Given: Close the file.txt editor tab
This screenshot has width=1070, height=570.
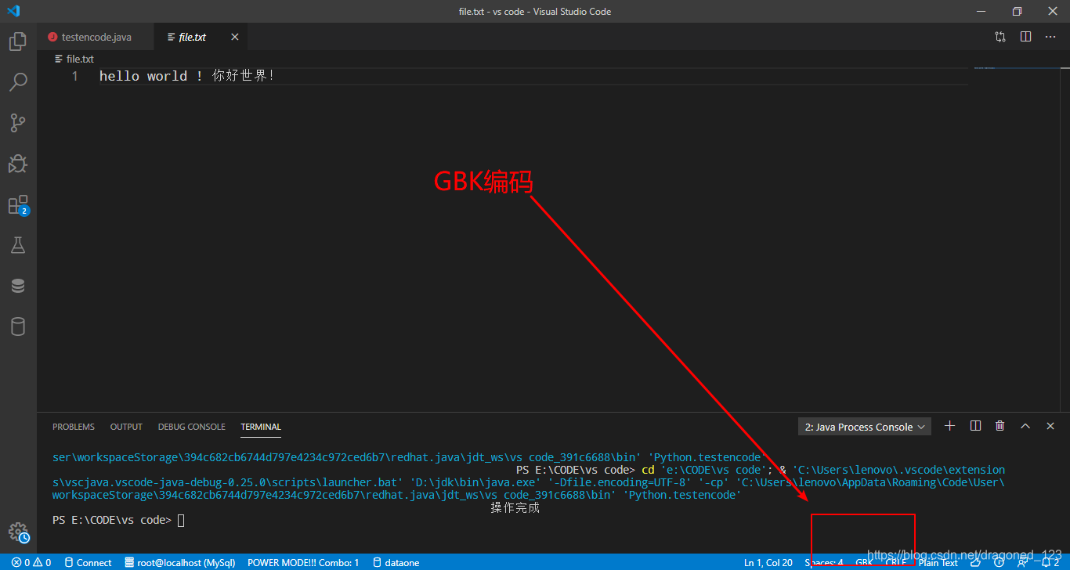Looking at the screenshot, I should [x=235, y=37].
